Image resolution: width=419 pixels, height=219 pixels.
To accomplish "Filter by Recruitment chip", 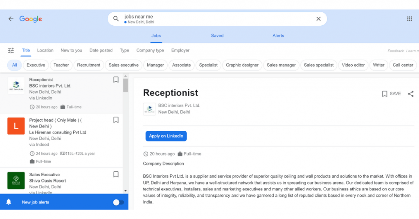I will (89, 65).
